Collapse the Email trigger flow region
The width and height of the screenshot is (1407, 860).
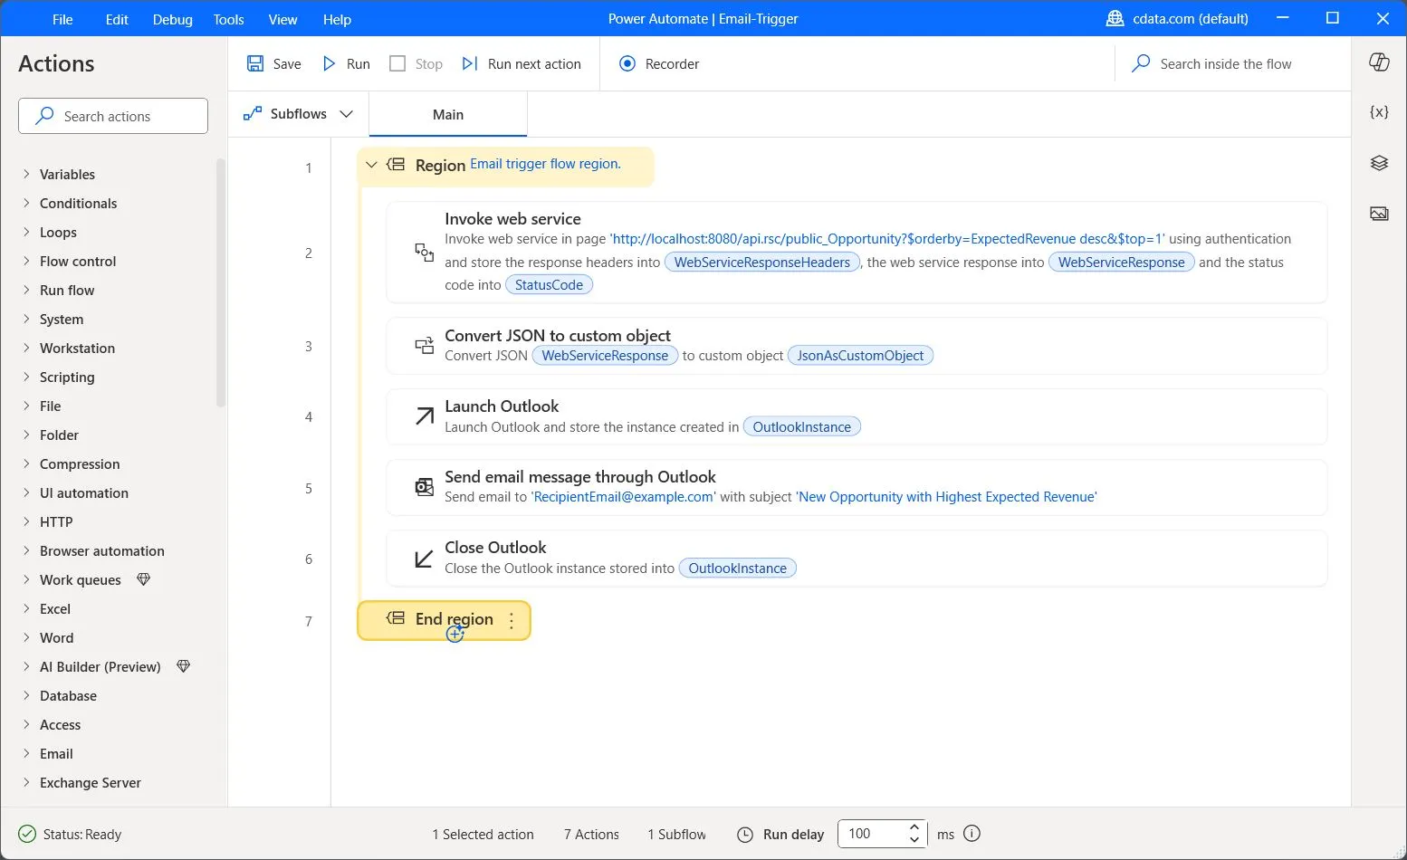pos(370,165)
